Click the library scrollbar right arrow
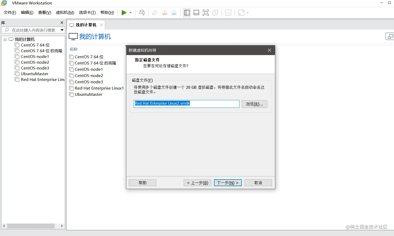The image size is (394, 236). [x=62, y=226]
